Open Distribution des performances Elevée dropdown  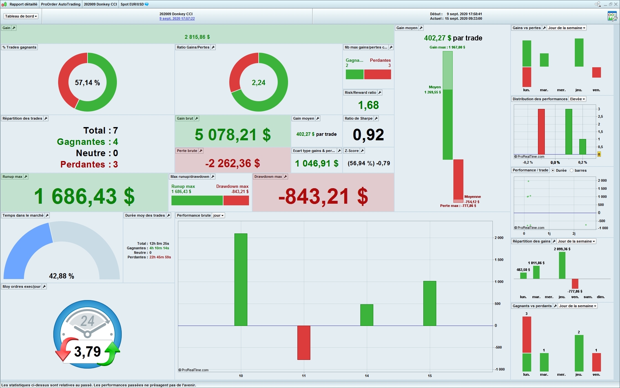click(577, 99)
